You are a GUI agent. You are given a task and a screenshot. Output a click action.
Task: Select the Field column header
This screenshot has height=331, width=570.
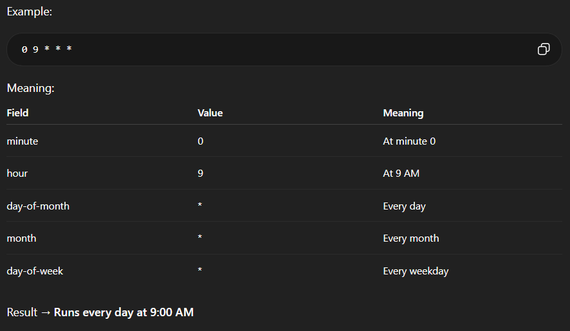[x=18, y=113]
